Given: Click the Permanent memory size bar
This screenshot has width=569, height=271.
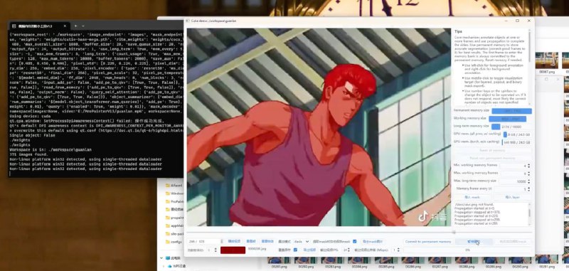Looking at the screenshot, I should coord(511,111).
